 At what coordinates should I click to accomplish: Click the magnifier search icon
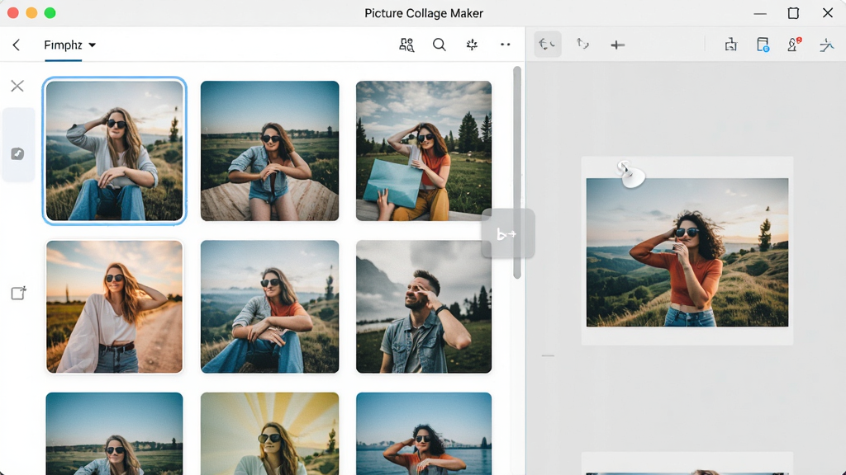pyautogui.click(x=440, y=45)
